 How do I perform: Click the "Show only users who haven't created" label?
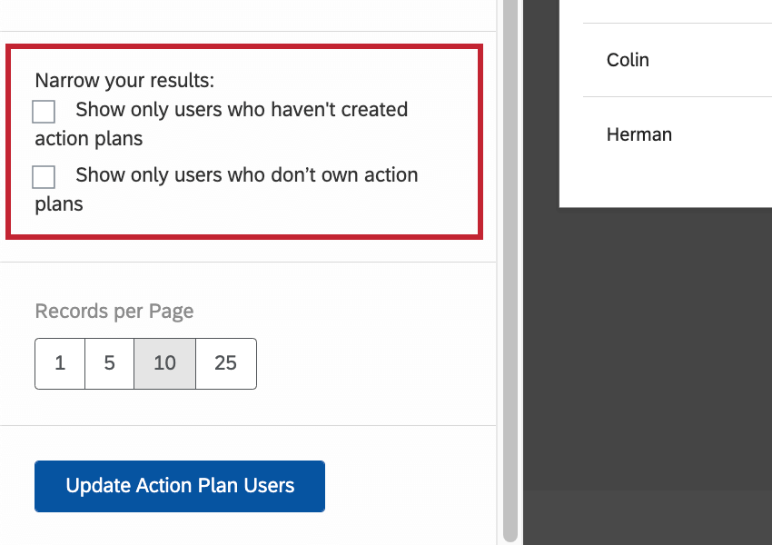[x=242, y=110]
